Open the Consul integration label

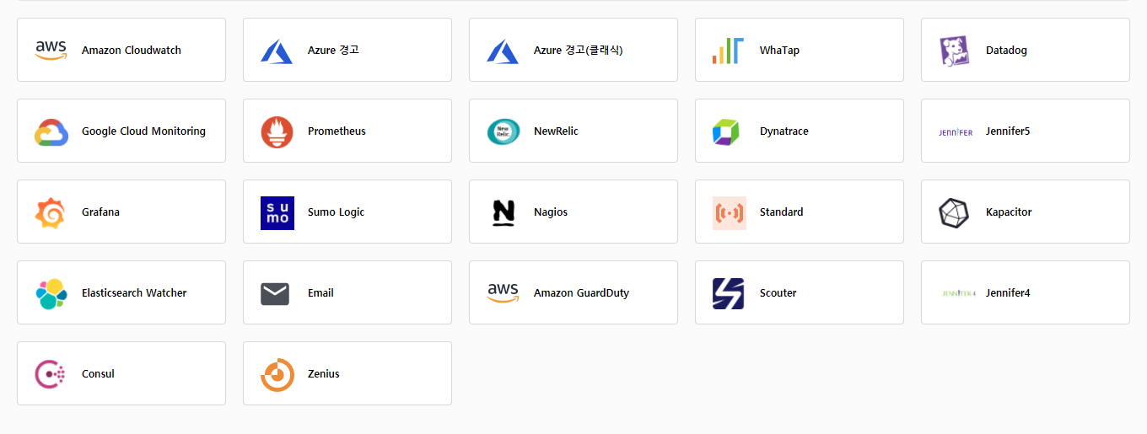tap(98, 374)
